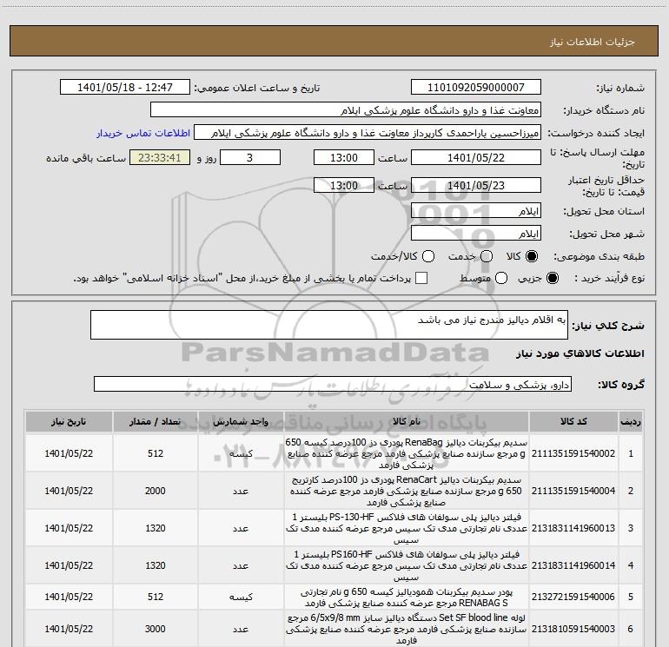Click quantity 1320 in row 3

[x=156, y=528]
